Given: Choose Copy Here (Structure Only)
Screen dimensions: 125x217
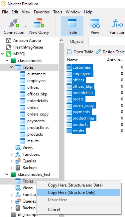Looking at the screenshot, I should click(x=78, y=193).
